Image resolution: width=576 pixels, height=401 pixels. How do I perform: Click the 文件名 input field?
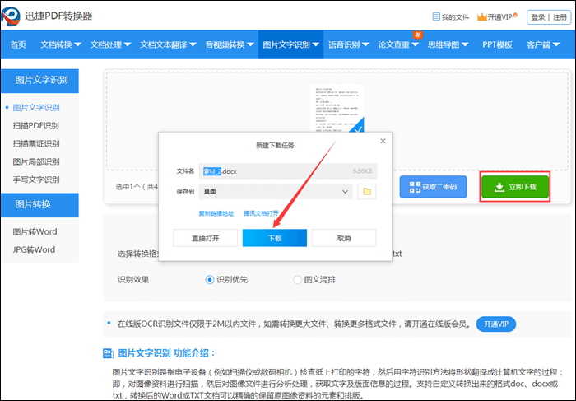tap(288, 171)
